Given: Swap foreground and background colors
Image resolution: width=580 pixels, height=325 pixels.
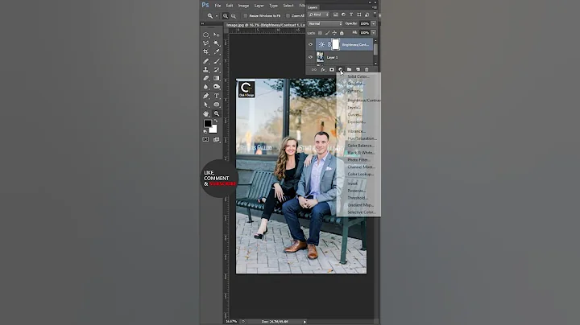Looking at the screenshot, I should point(216,121).
